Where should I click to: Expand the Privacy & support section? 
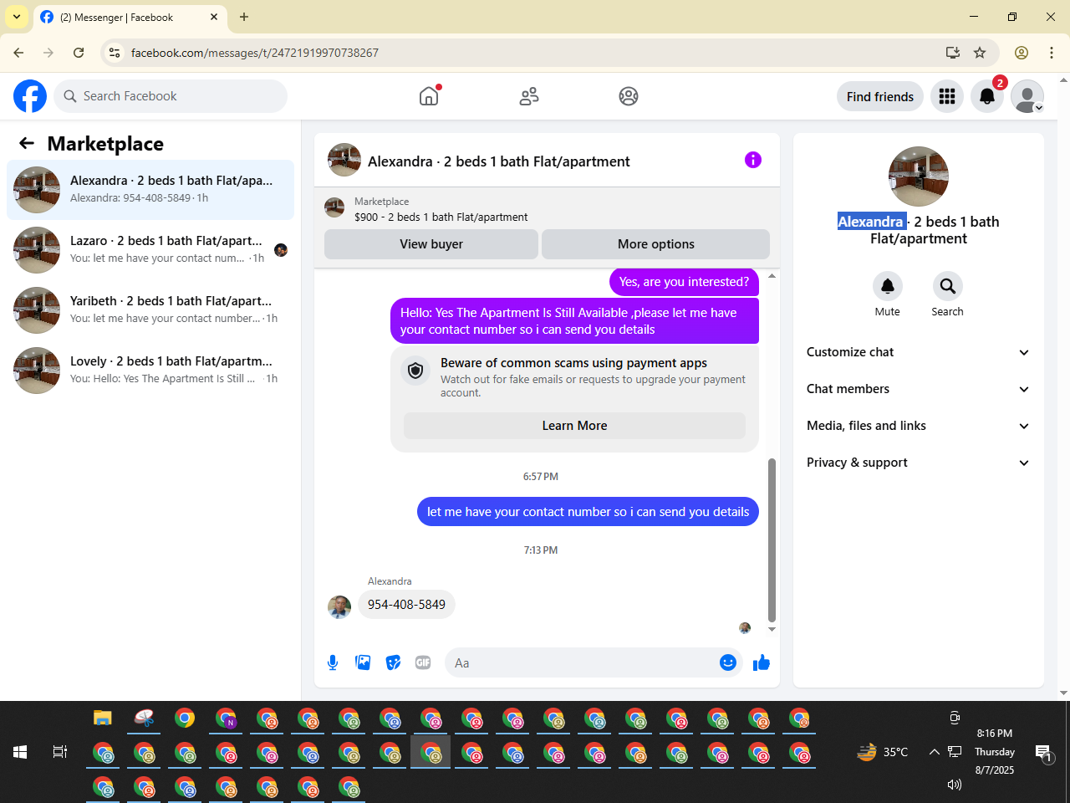point(919,463)
